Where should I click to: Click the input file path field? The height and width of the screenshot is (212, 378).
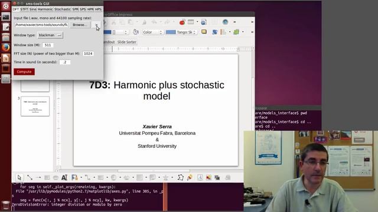point(41,25)
